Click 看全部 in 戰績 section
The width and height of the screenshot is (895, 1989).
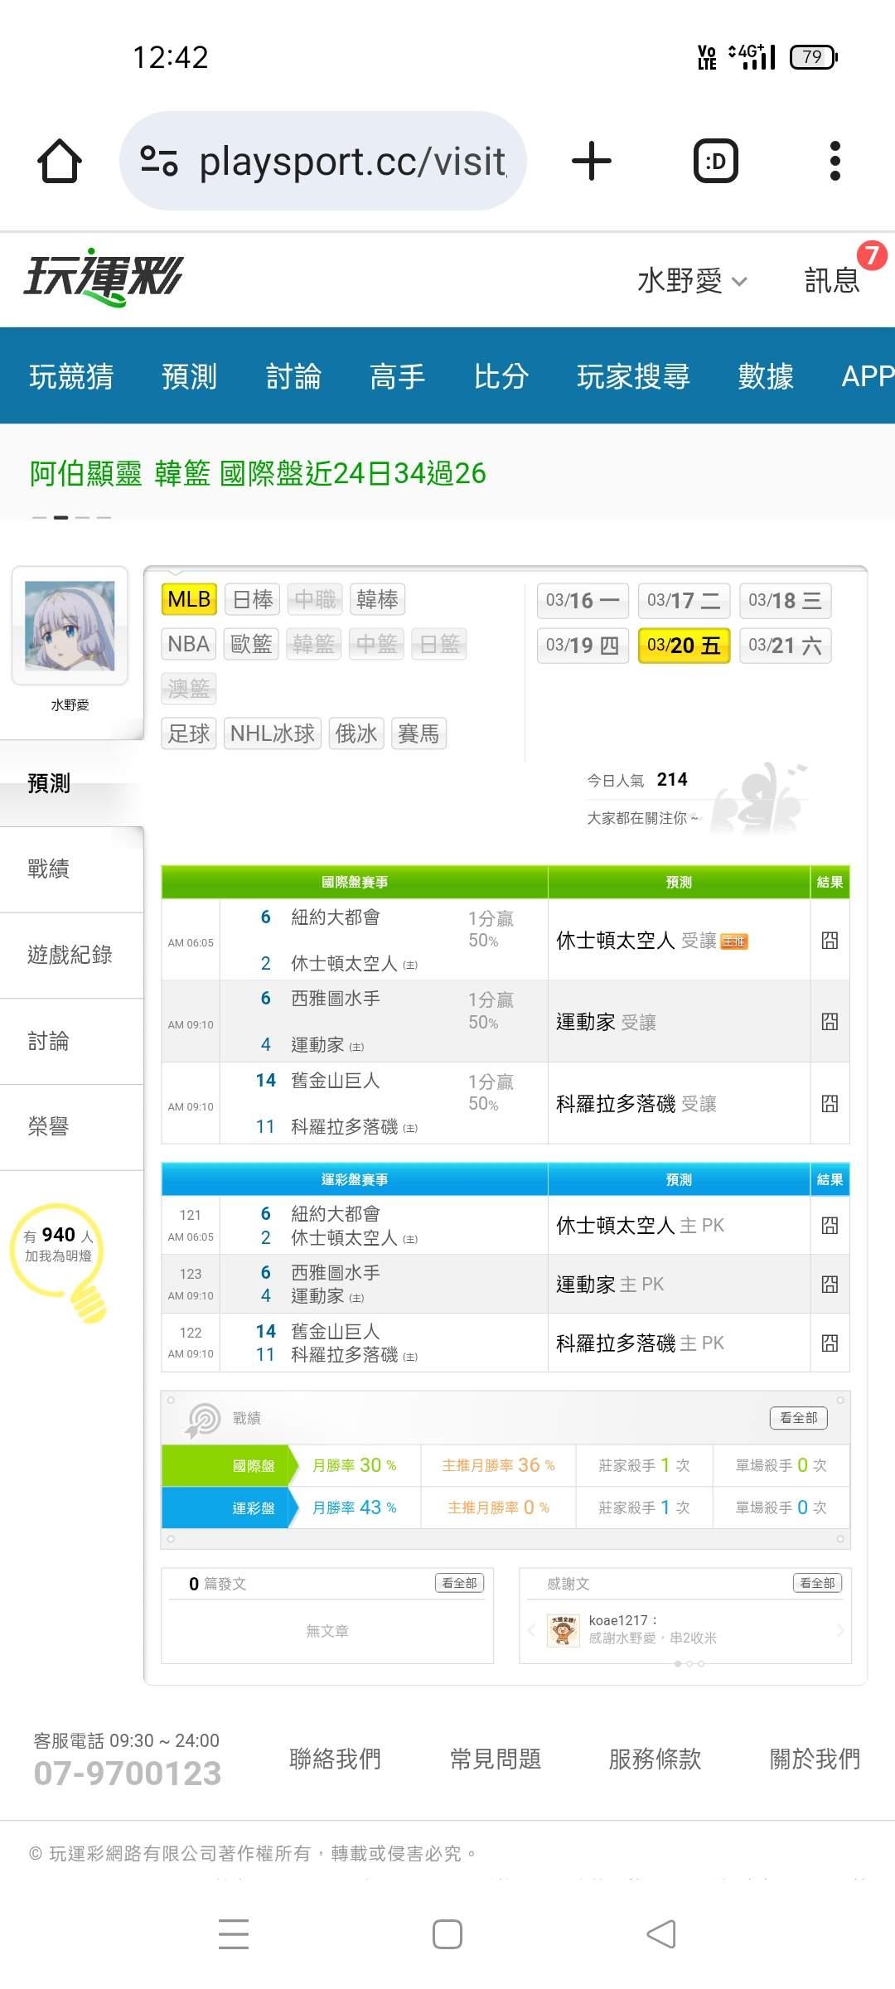click(799, 1418)
